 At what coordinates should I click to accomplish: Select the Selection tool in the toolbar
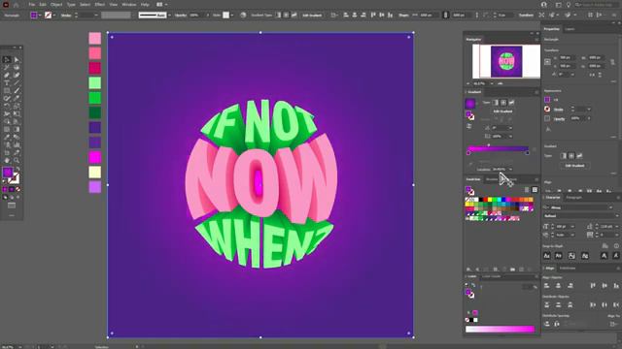click(x=7, y=60)
